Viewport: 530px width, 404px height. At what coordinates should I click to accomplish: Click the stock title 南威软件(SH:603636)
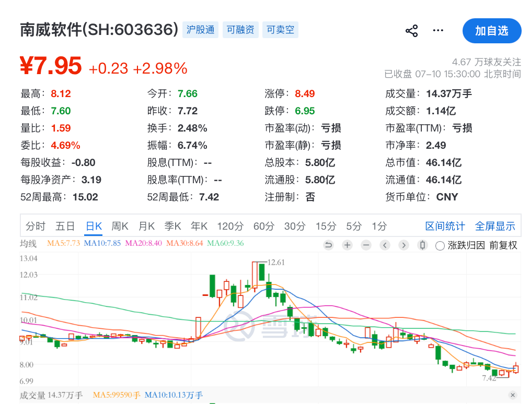[x=99, y=30]
